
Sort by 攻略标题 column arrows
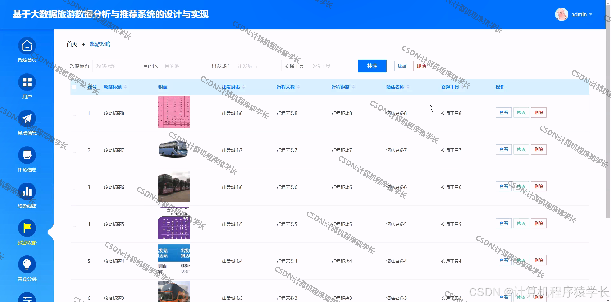125,87
